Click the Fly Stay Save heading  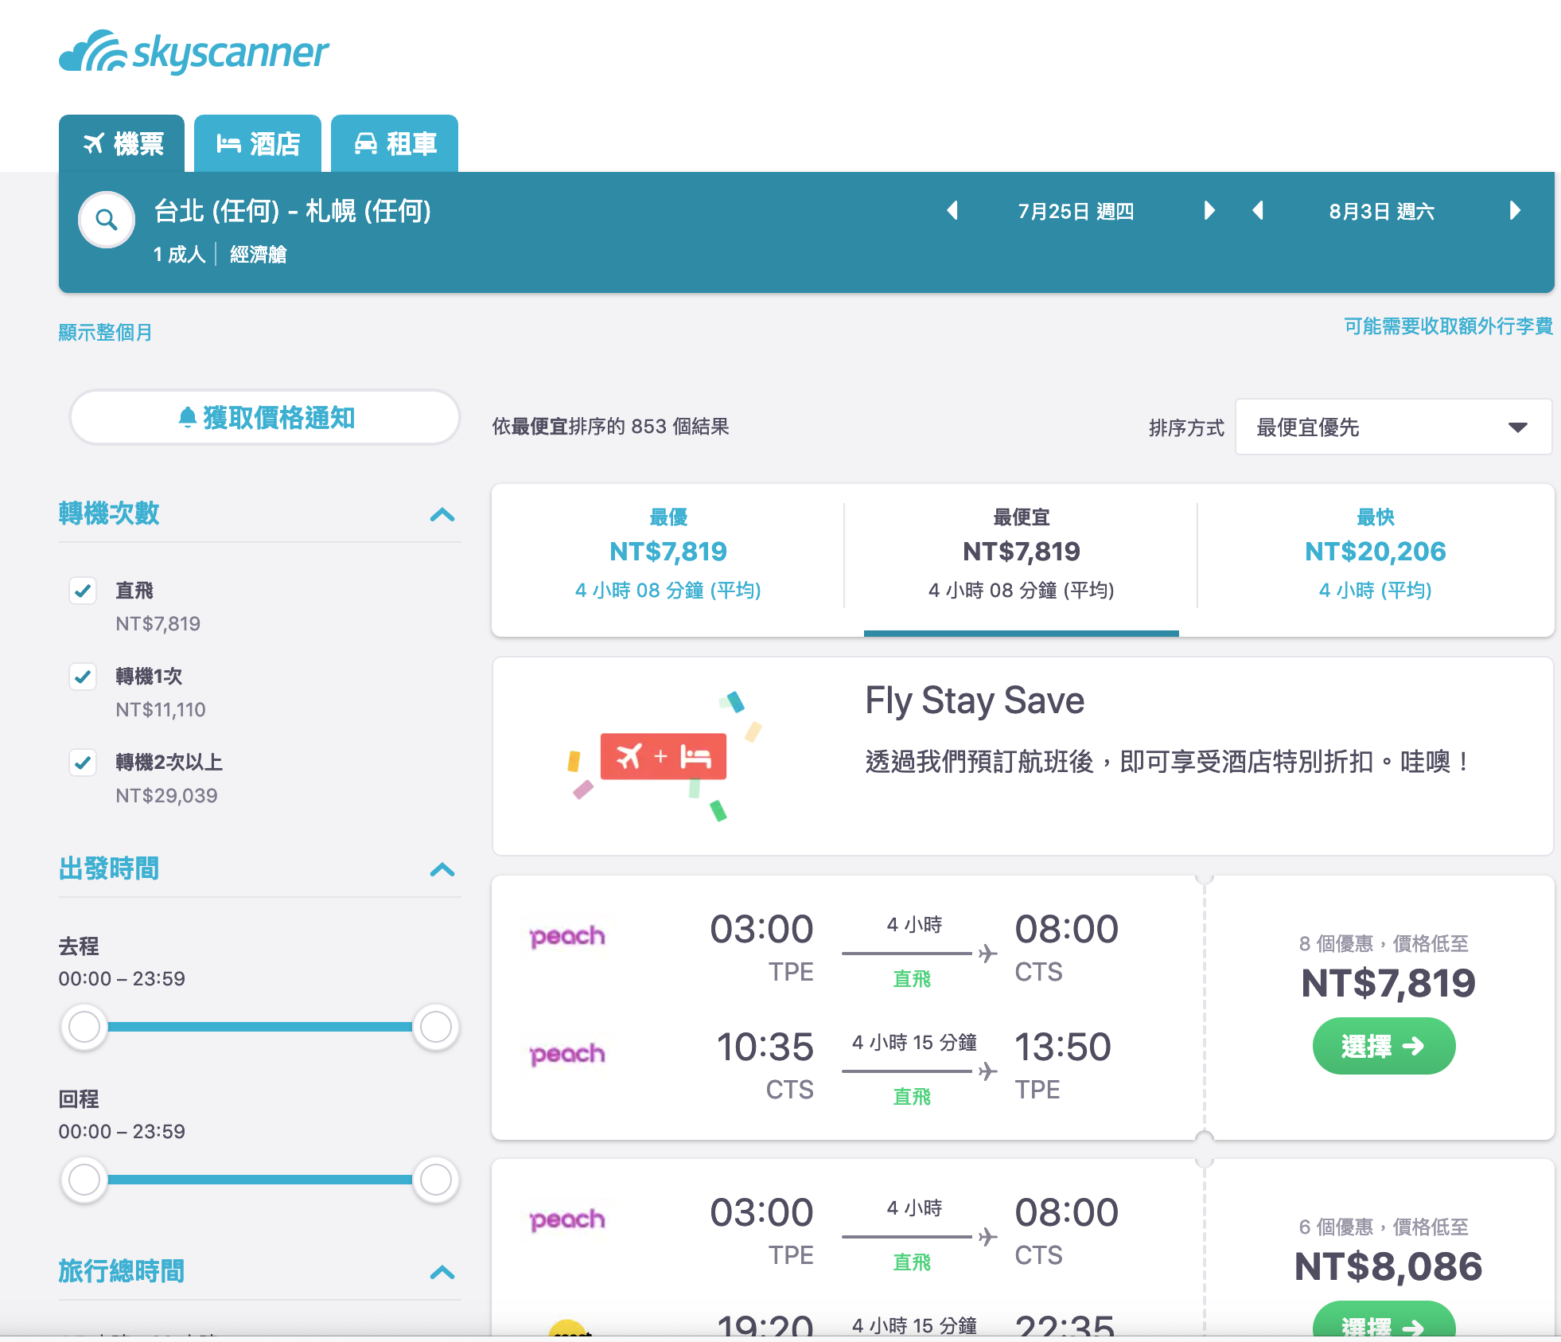tap(975, 701)
